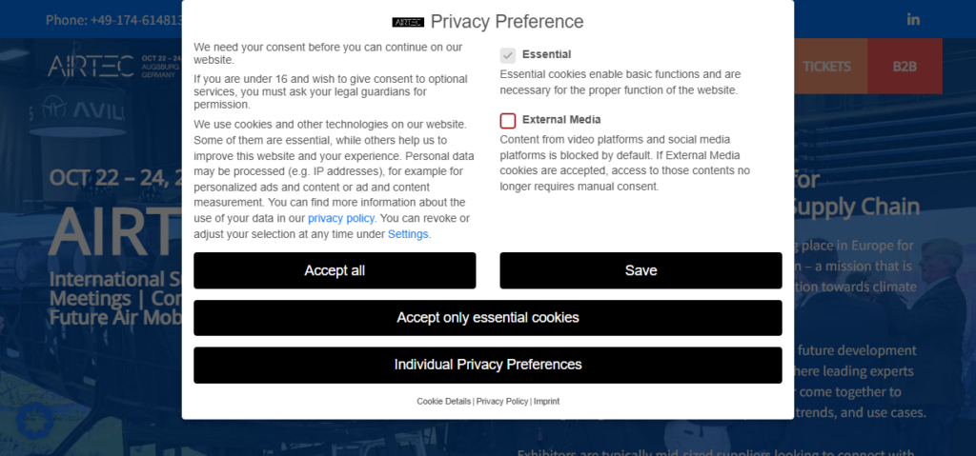Open the Imprint footer link
This screenshot has height=456, width=976.
coord(546,401)
